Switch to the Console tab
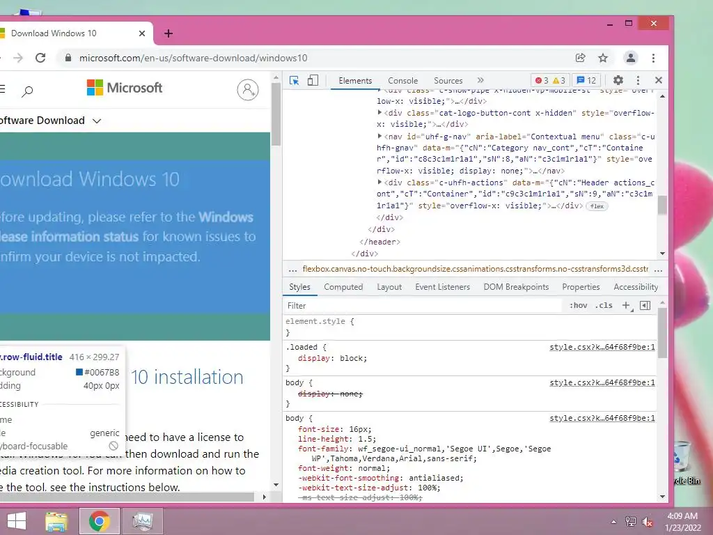The width and height of the screenshot is (713, 535). (x=403, y=81)
